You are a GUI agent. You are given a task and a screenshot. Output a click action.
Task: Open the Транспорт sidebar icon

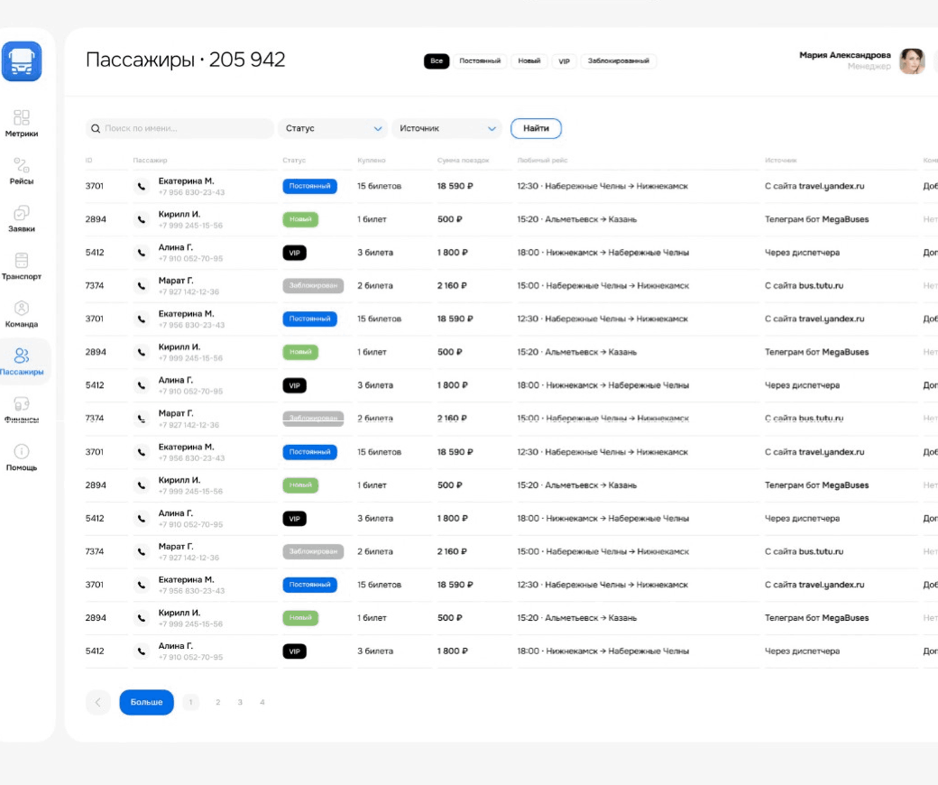tap(22, 260)
